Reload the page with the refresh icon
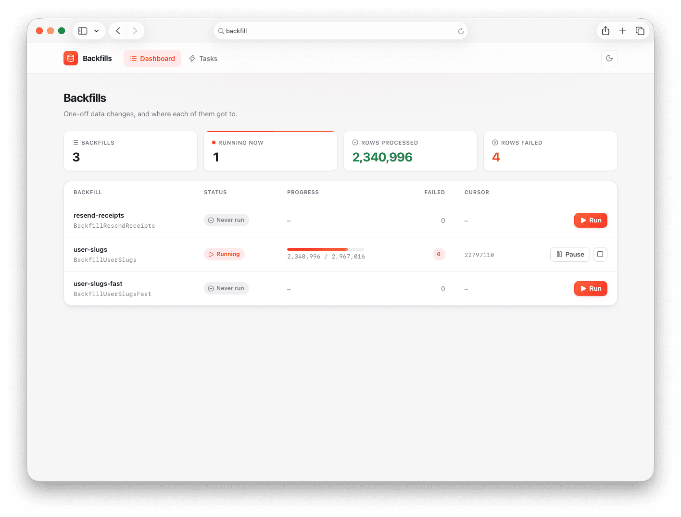 click(460, 31)
